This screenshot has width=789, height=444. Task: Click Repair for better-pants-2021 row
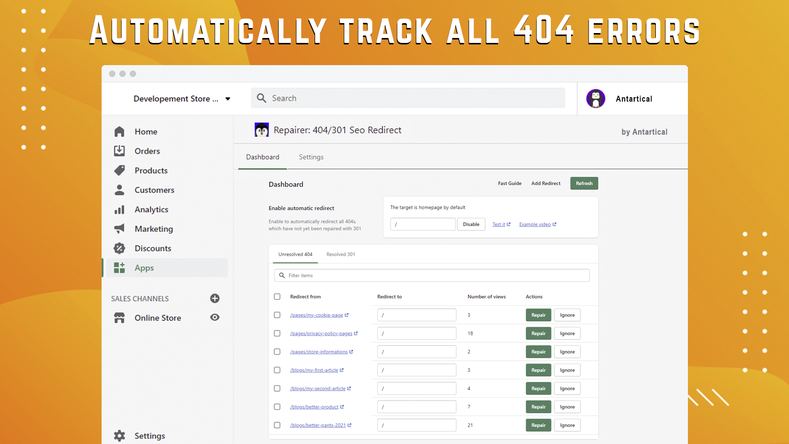[x=538, y=425]
